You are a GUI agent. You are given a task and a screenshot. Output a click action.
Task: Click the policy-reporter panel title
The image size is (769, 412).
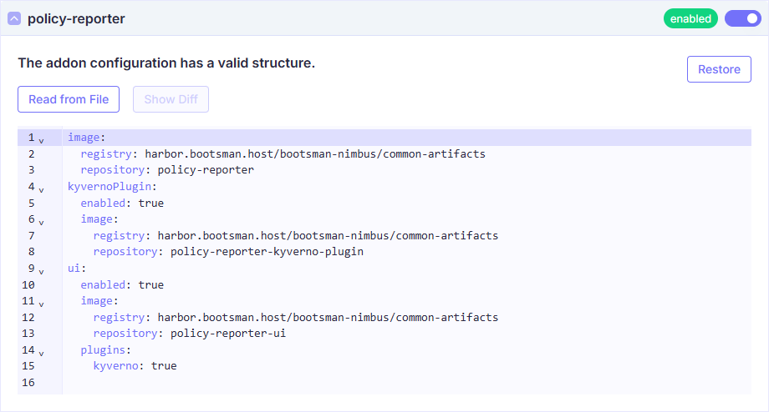(76, 18)
